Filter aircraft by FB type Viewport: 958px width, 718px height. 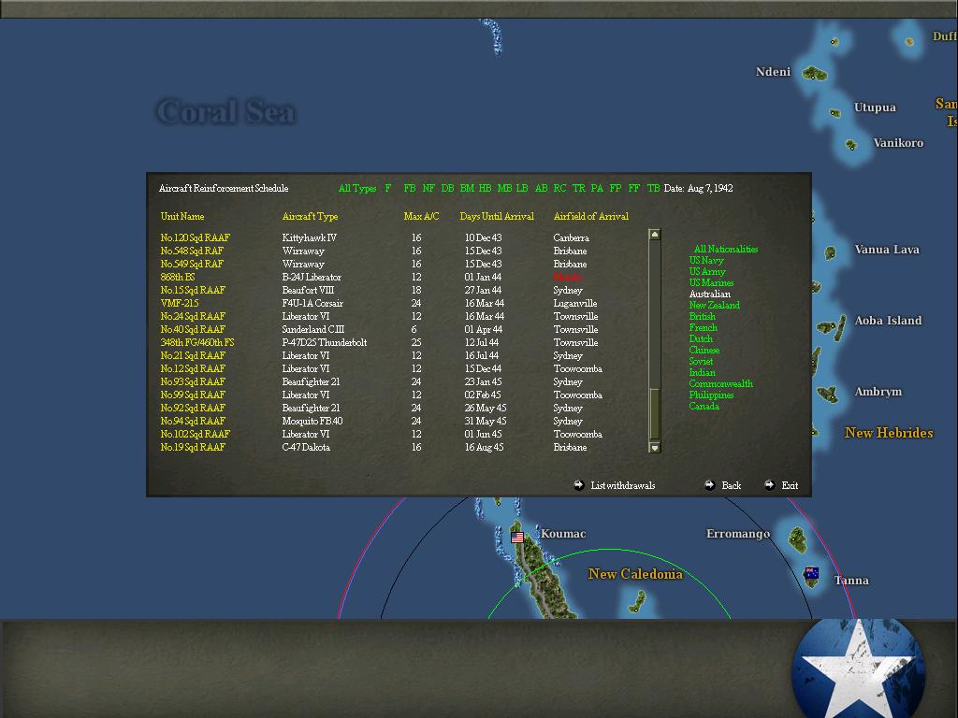(410, 188)
